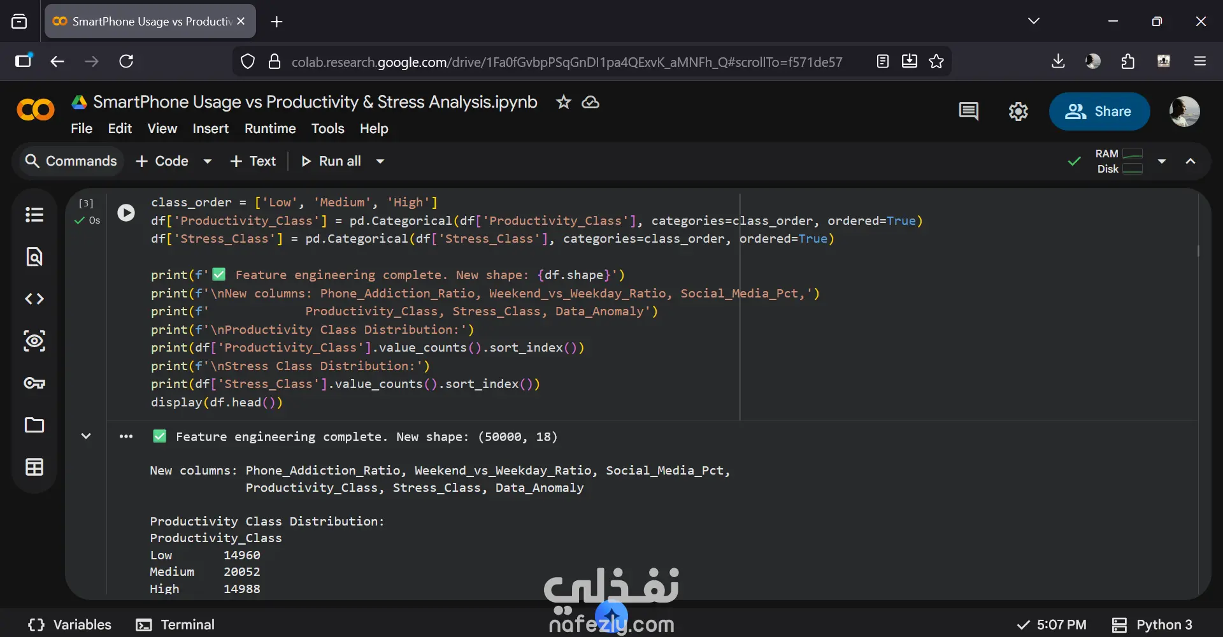Image resolution: width=1223 pixels, height=637 pixels.
Task: Star the notebook title
Action: (x=563, y=102)
